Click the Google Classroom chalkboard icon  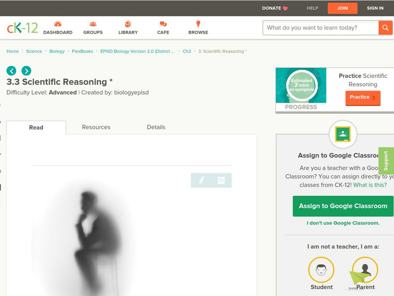coord(343,134)
